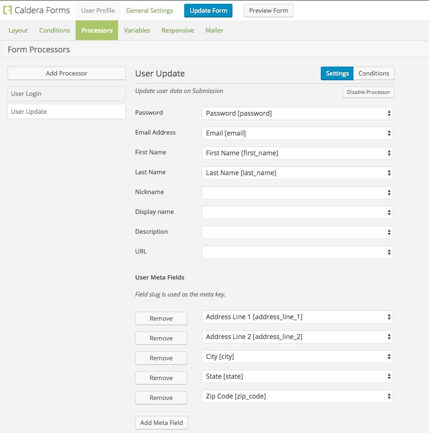Screen dimensions: 429x433
Task: Open the Address Line 1 meta field dropdown
Action: click(x=297, y=317)
